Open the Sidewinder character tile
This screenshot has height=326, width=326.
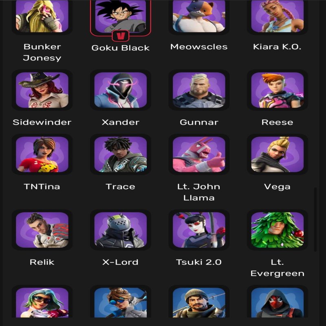pyautogui.click(x=42, y=90)
